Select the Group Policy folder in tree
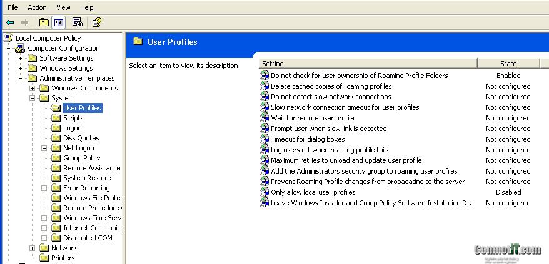The image size is (549, 264). pos(81,158)
